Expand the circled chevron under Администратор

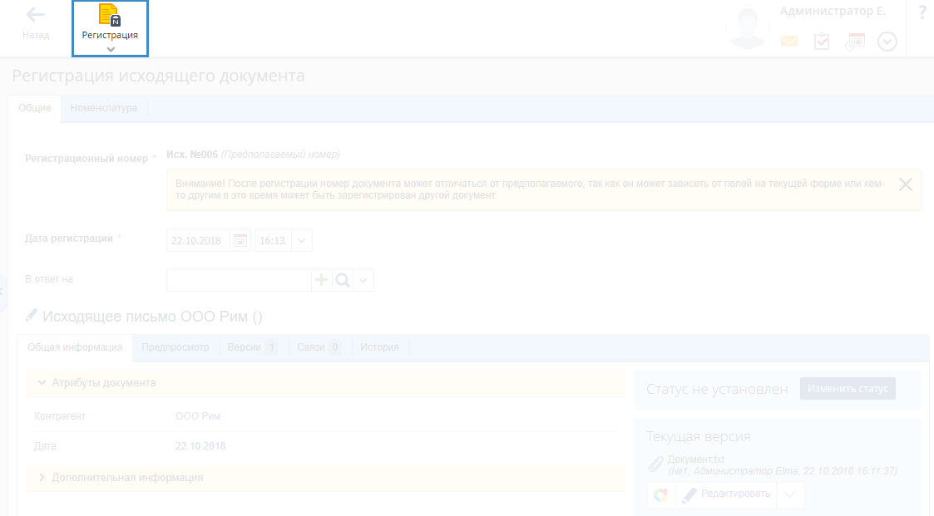(x=887, y=42)
